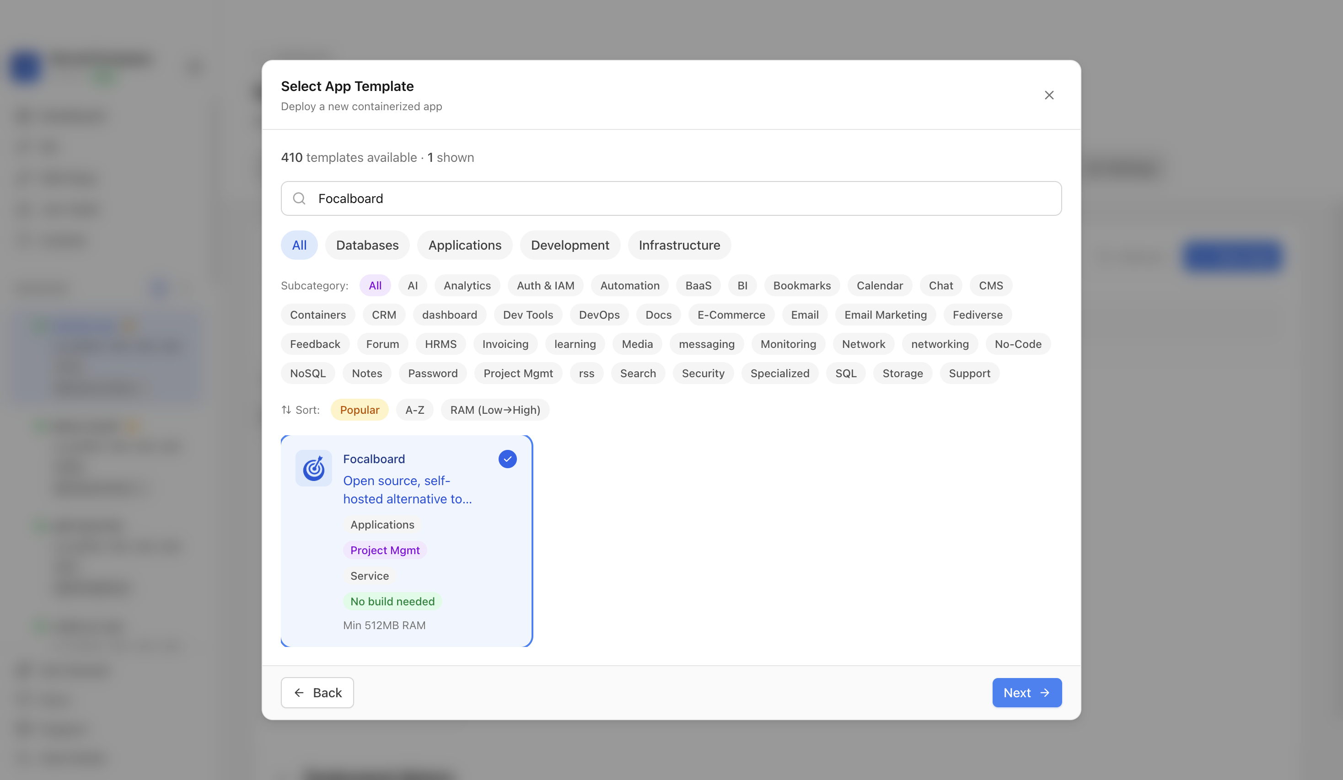Screen dimensions: 1343x780
Task: Filter by Email subcategory chip
Action: pos(804,315)
